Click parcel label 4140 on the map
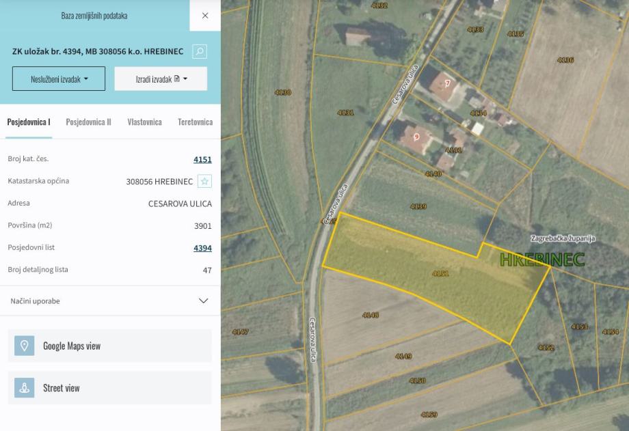This screenshot has height=431, width=629. [433, 173]
